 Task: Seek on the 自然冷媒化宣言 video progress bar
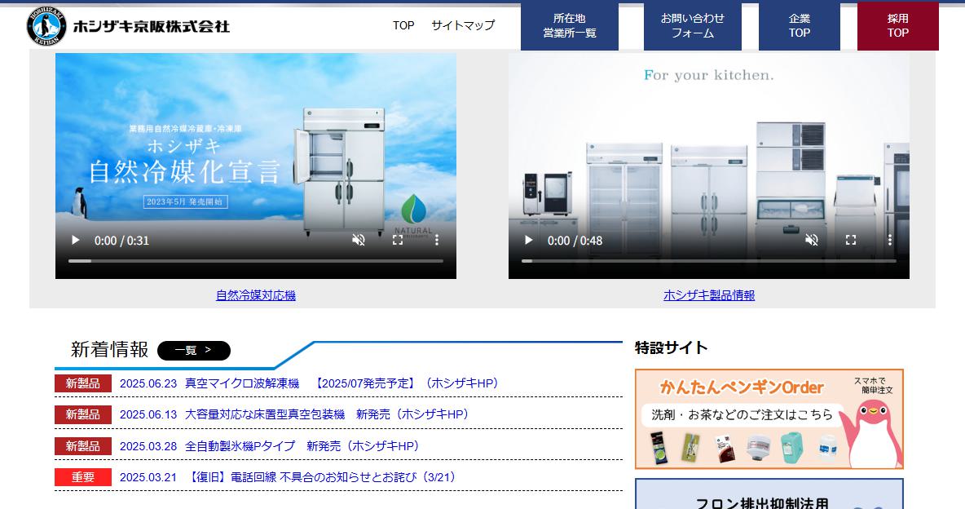(x=256, y=261)
